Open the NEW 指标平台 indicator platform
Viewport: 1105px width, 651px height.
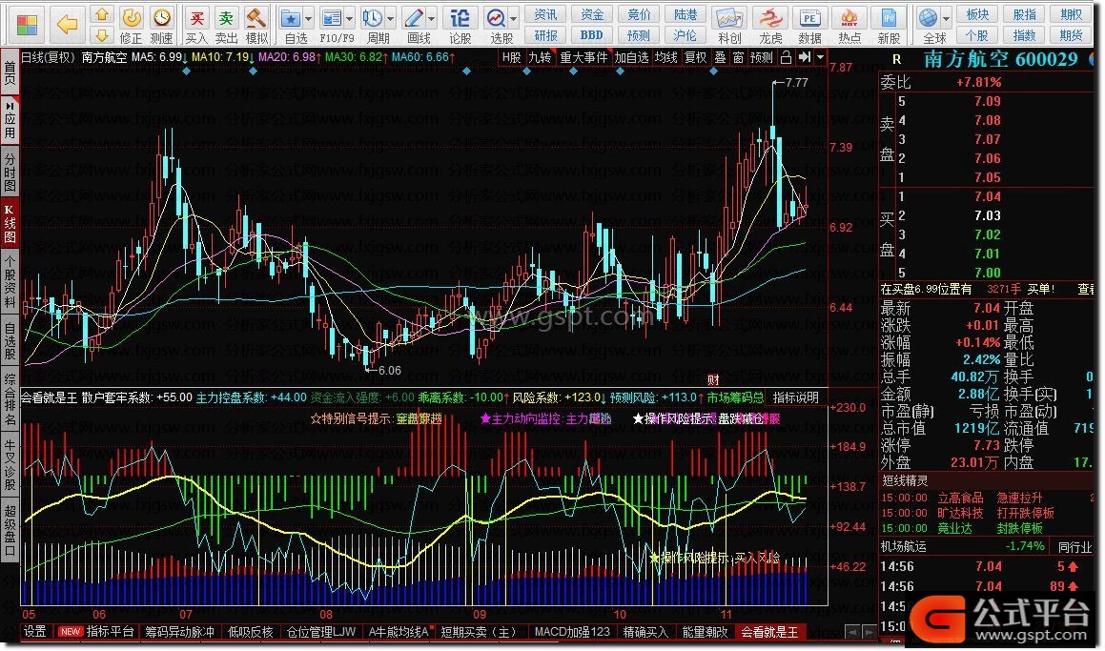(x=96, y=632)
